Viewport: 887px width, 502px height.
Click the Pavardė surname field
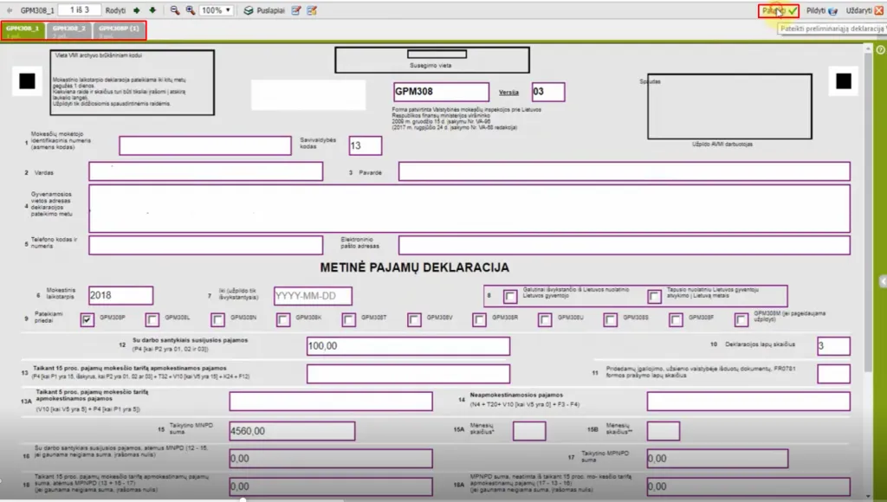(624, 171)
